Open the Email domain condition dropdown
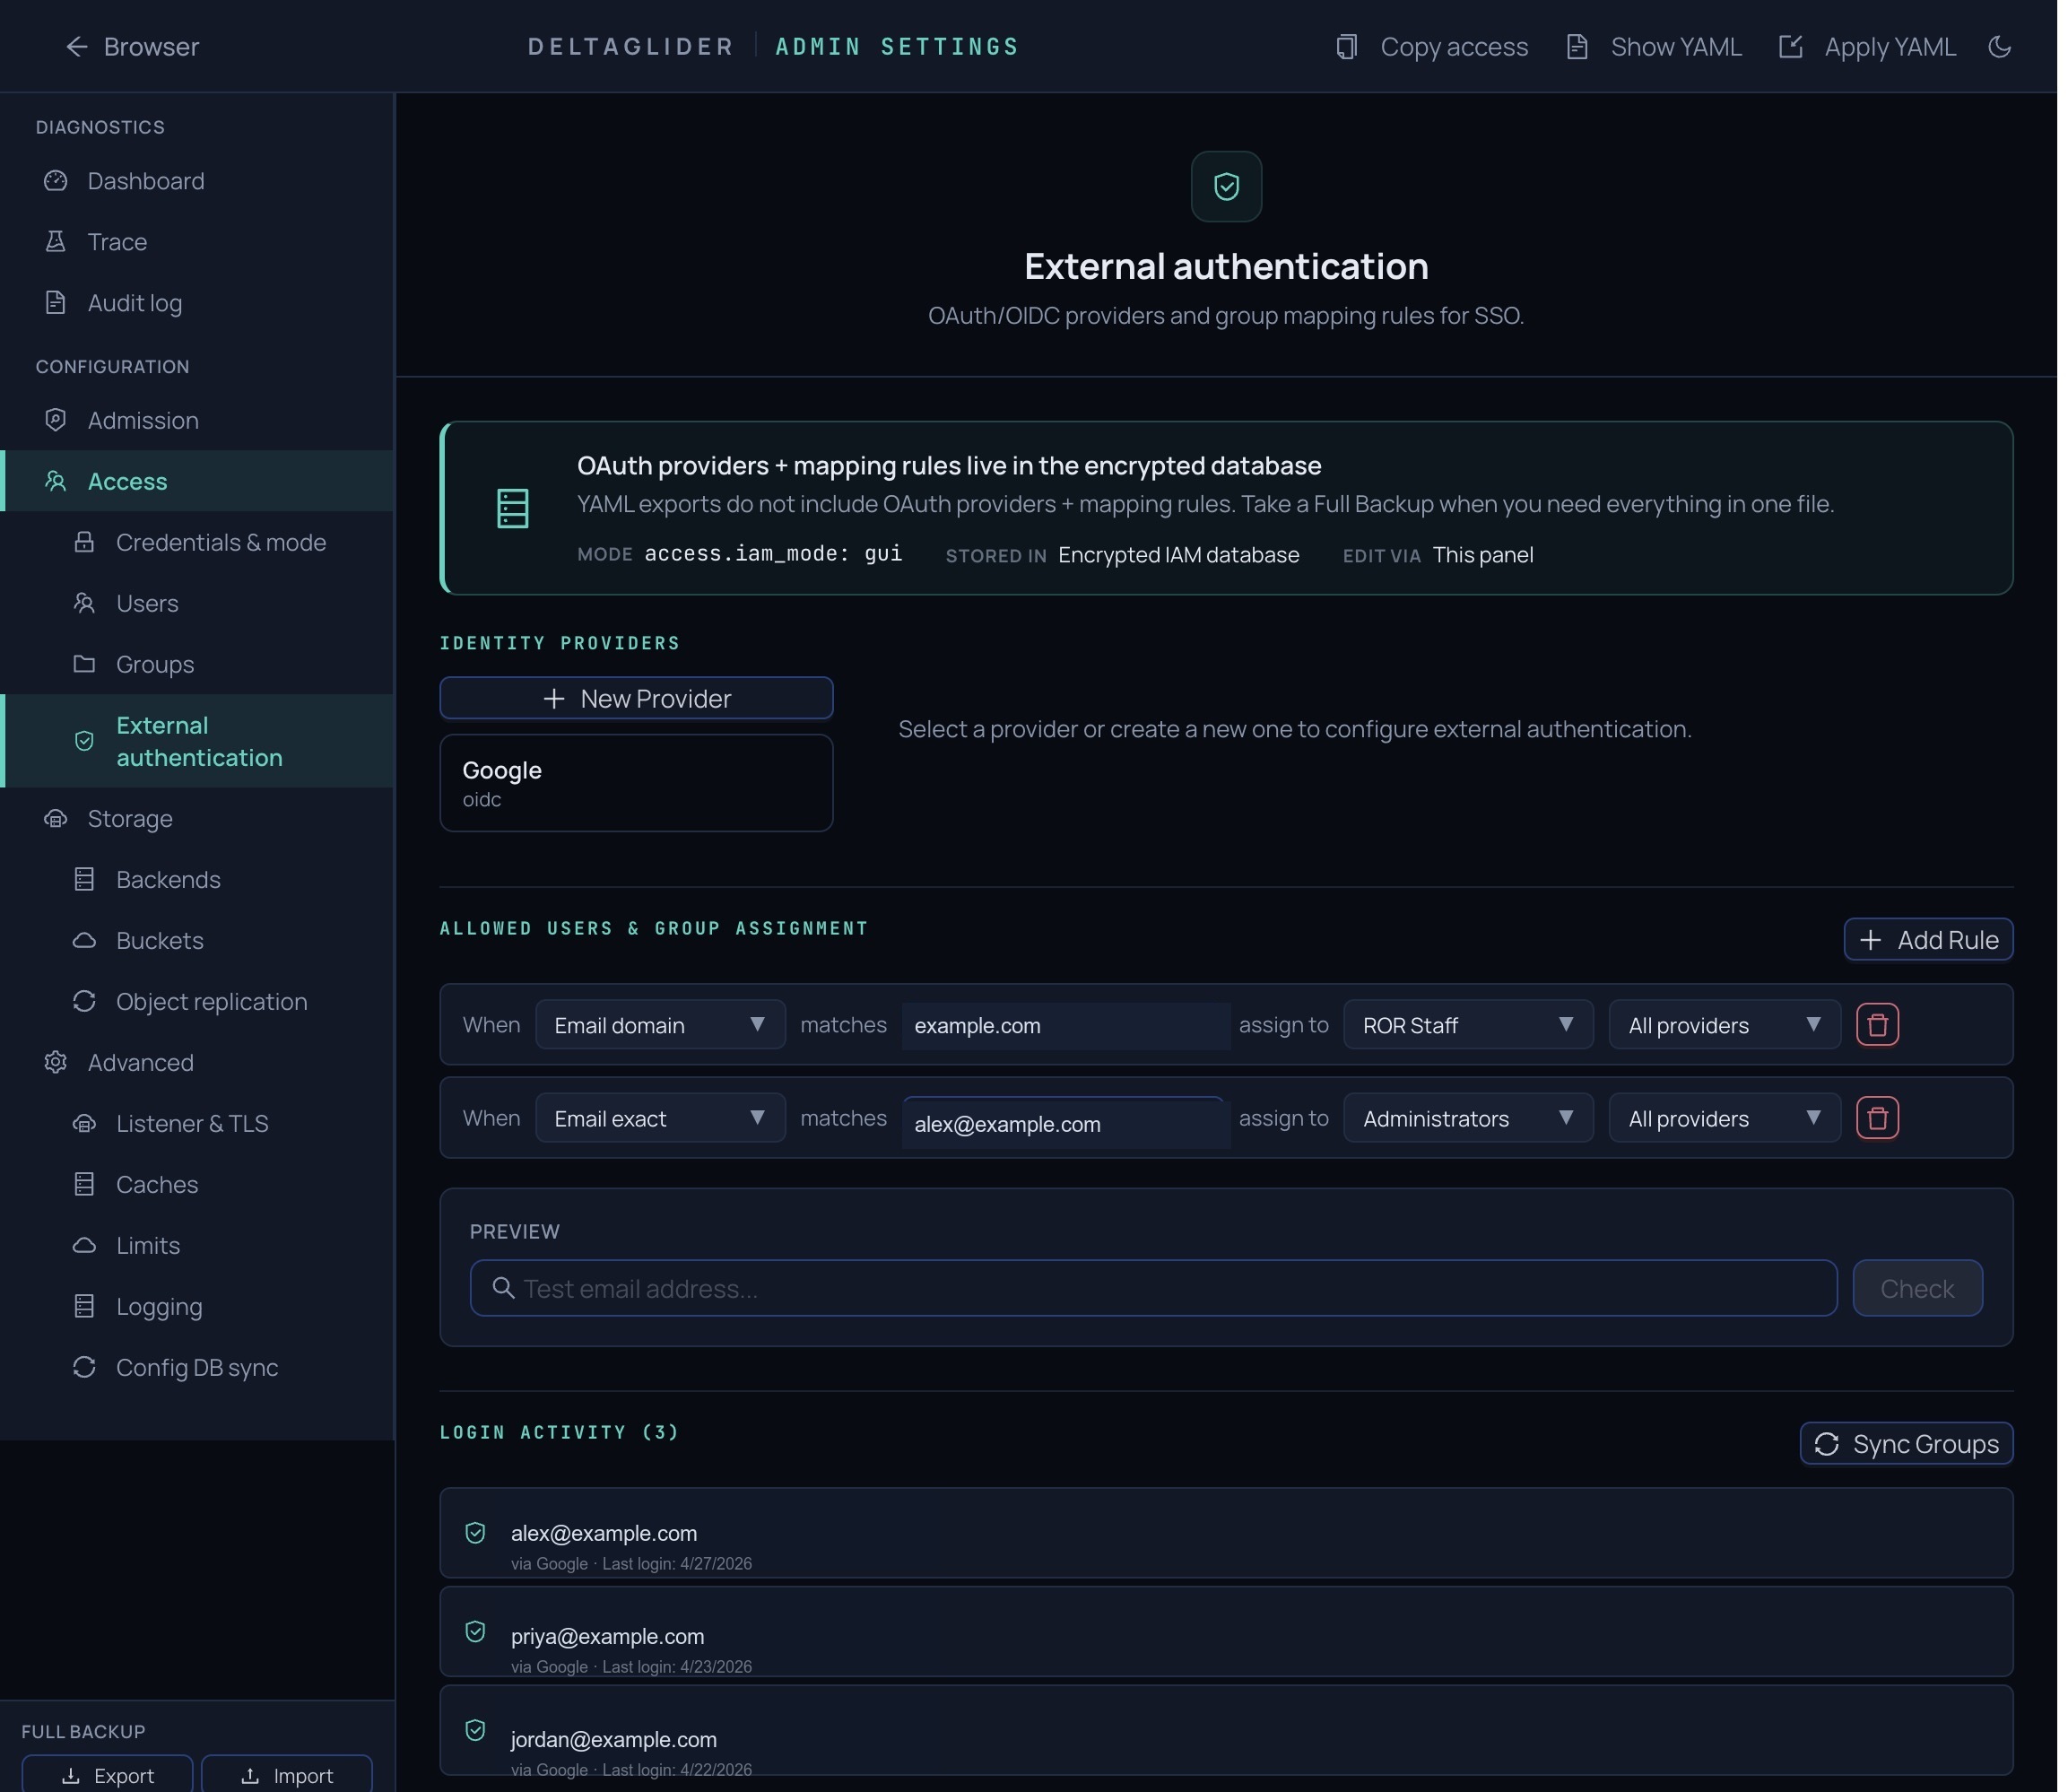Viewport: 2068px width, 1792px height. 660,1025
